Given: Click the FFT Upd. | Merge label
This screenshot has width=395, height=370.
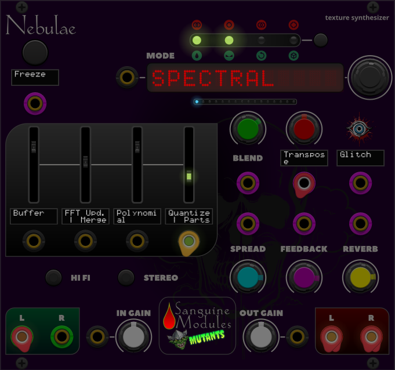Looking at the screenshot, I should tap(85, 216).
